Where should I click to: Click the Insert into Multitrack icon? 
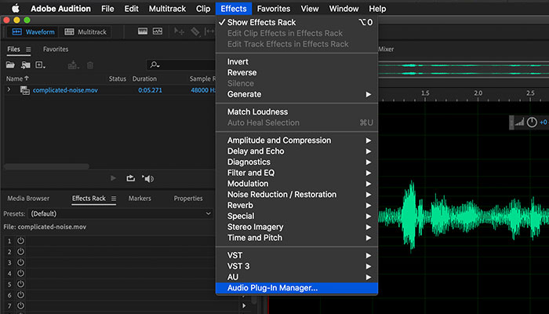coord(73,65)
